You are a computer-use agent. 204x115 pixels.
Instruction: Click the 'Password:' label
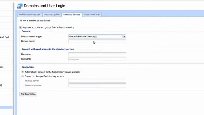pos(26,59)
